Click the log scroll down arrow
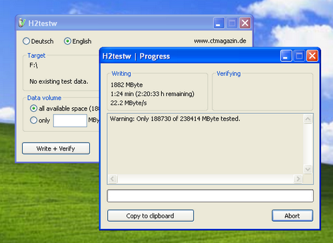 [308, 170]
